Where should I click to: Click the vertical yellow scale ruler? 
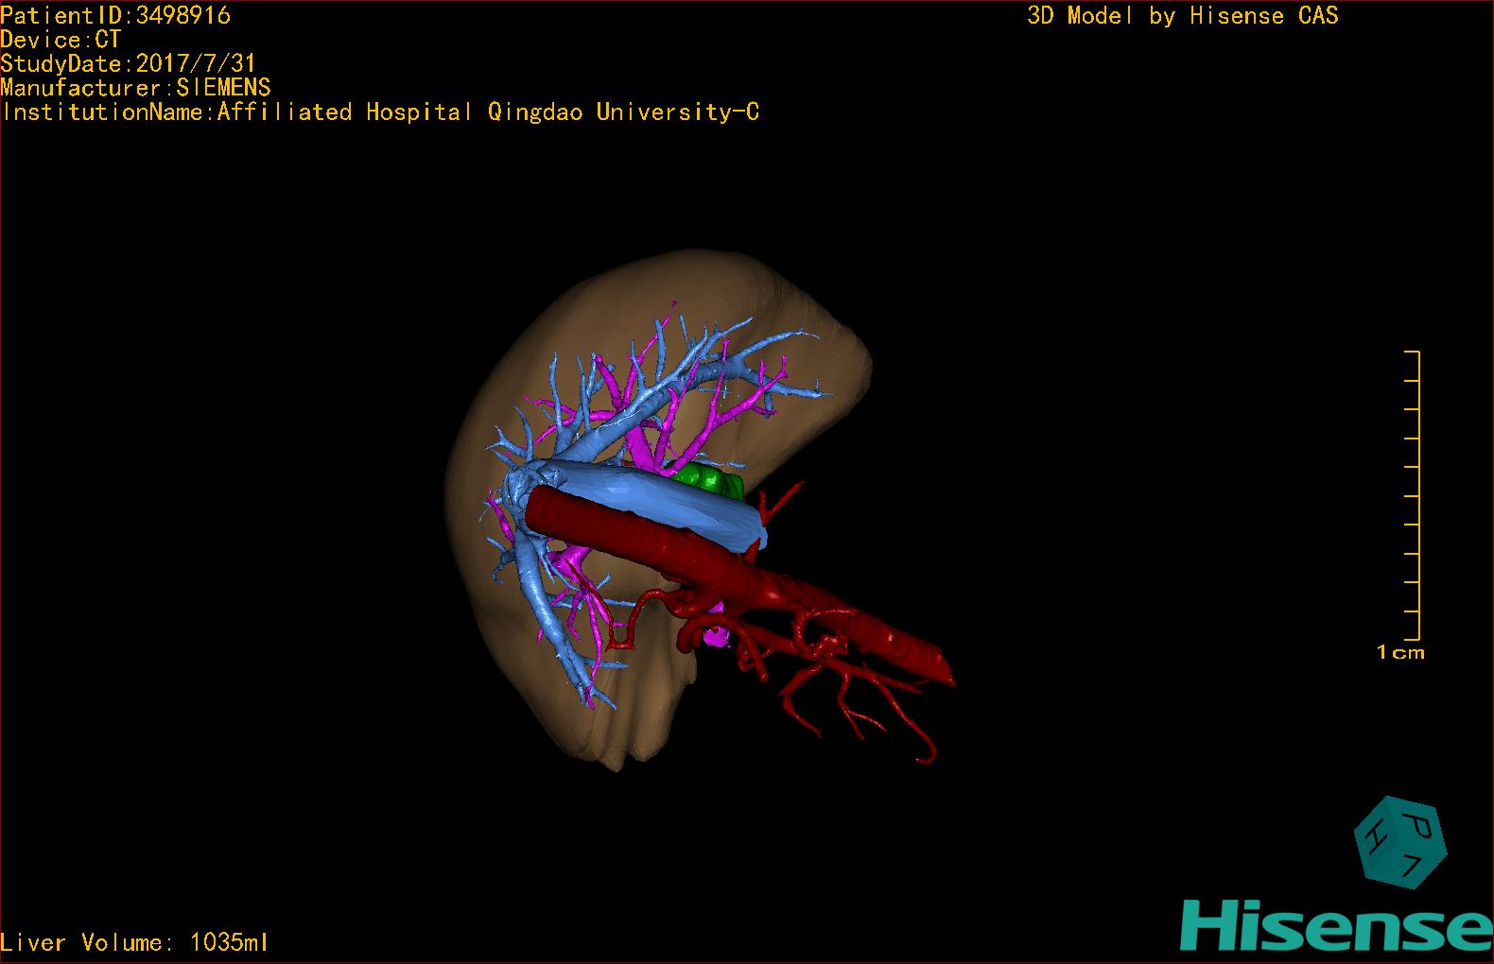(1417, 495)
